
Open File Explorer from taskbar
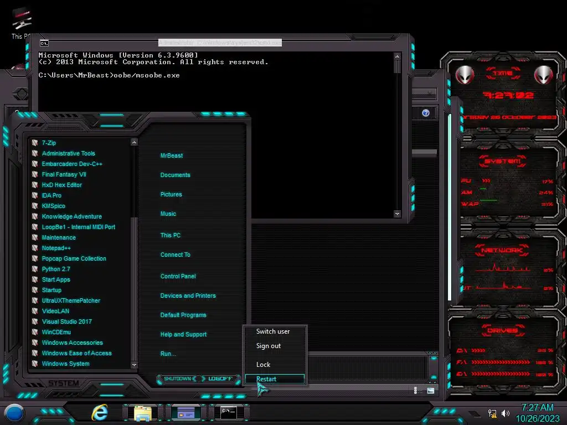[x=143, y=413]
